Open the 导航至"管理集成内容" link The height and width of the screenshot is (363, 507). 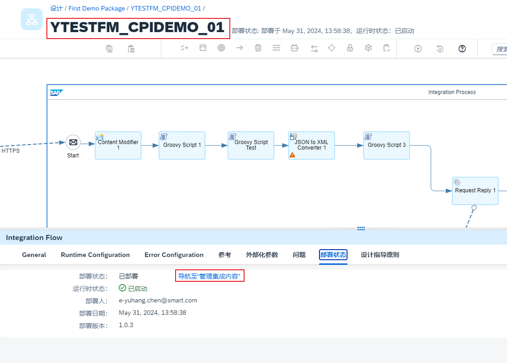[x=210, y=275]
